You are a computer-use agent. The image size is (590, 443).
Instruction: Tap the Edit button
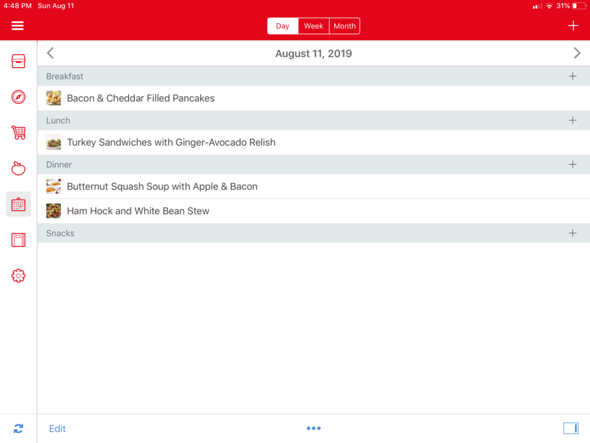57,429
